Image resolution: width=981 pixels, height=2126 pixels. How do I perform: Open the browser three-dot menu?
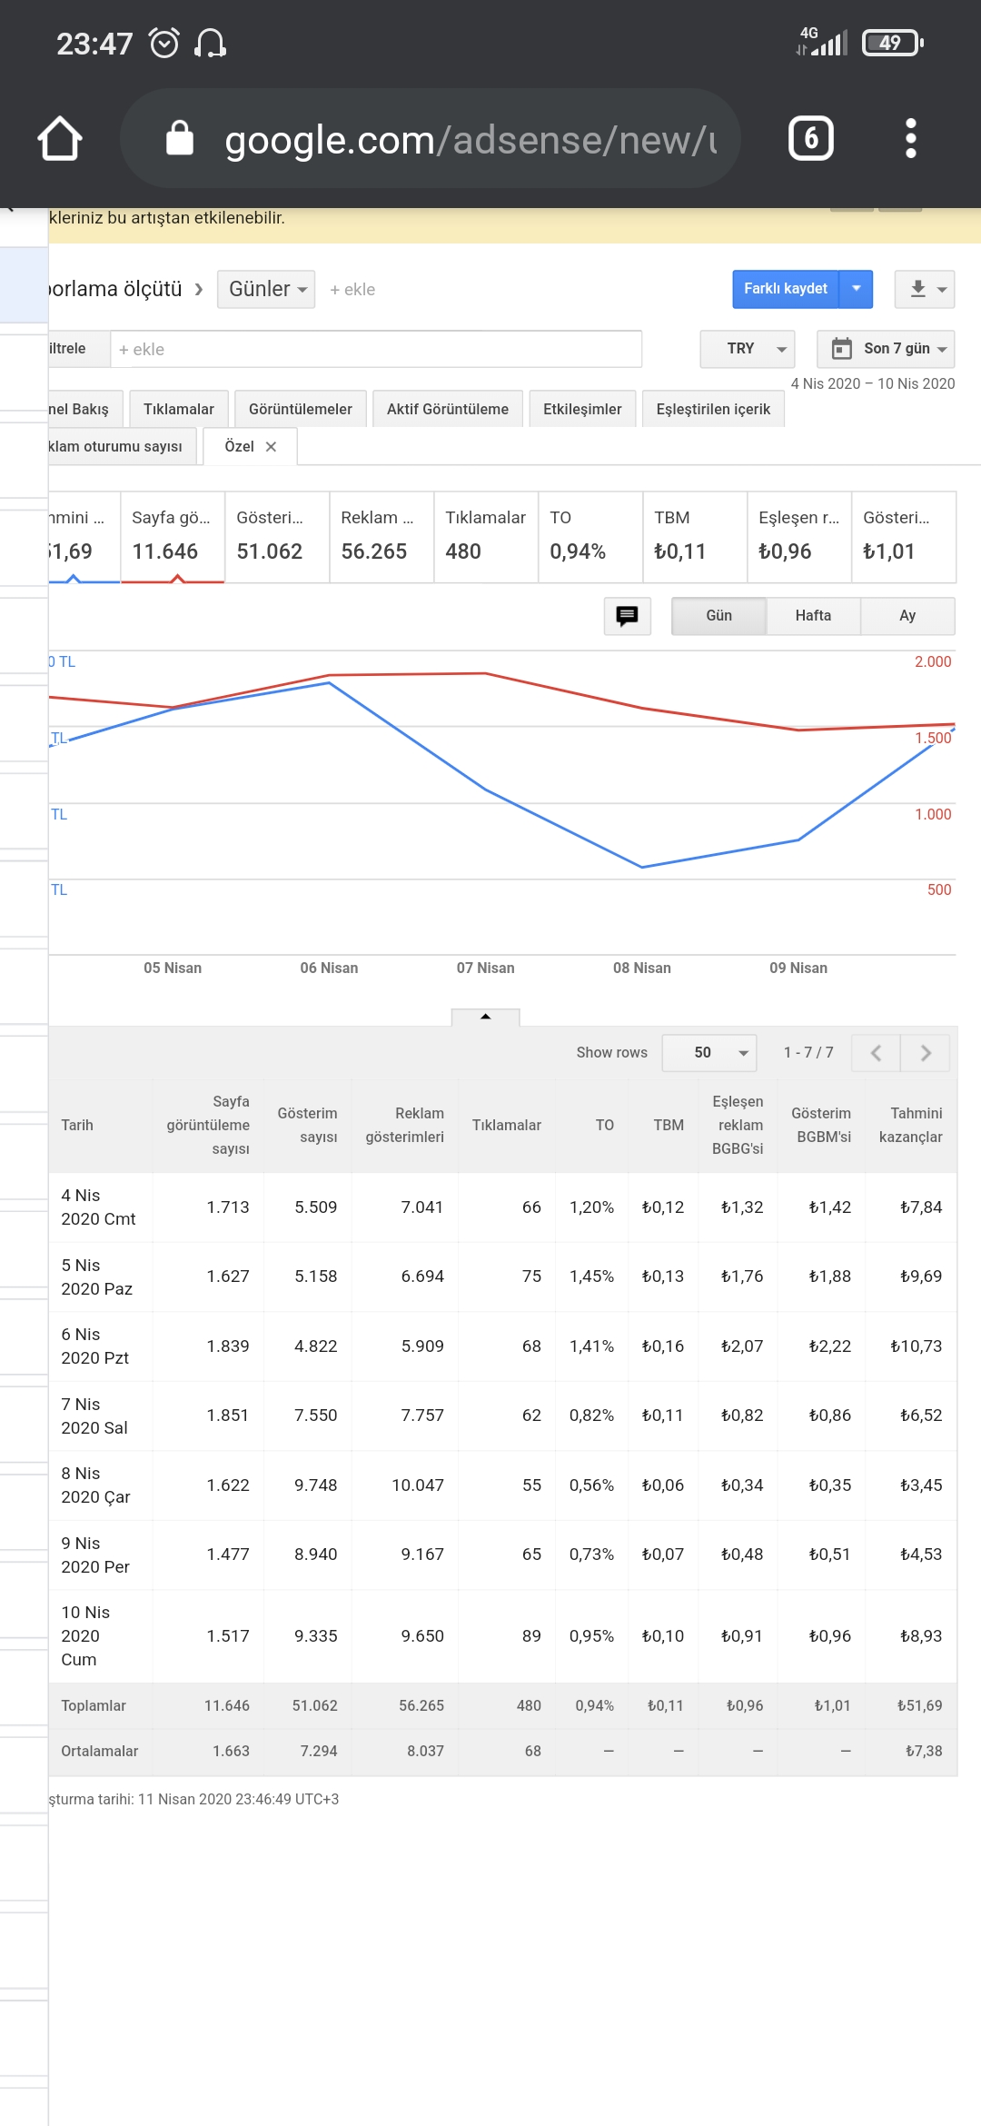(x=911, y=138)
